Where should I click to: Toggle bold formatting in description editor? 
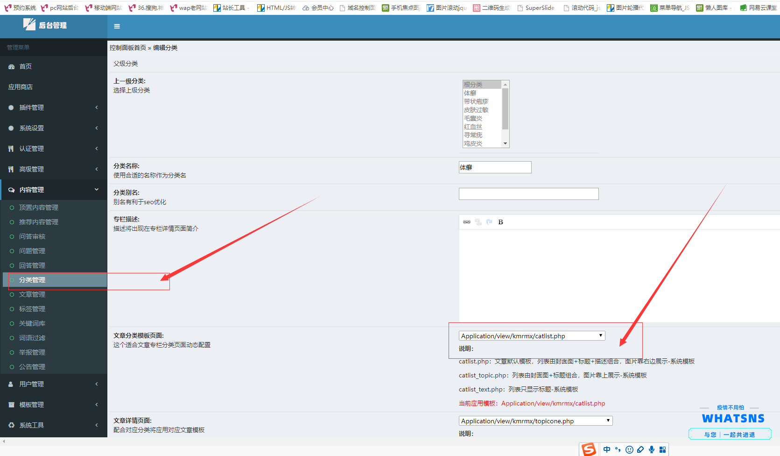pos(500,222)
